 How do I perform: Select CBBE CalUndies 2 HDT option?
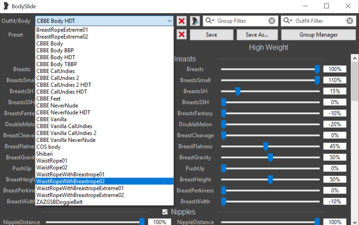click(104, 85)
